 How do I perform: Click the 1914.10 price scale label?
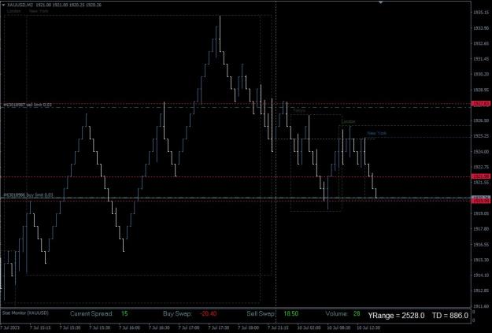tap(481, 276)
